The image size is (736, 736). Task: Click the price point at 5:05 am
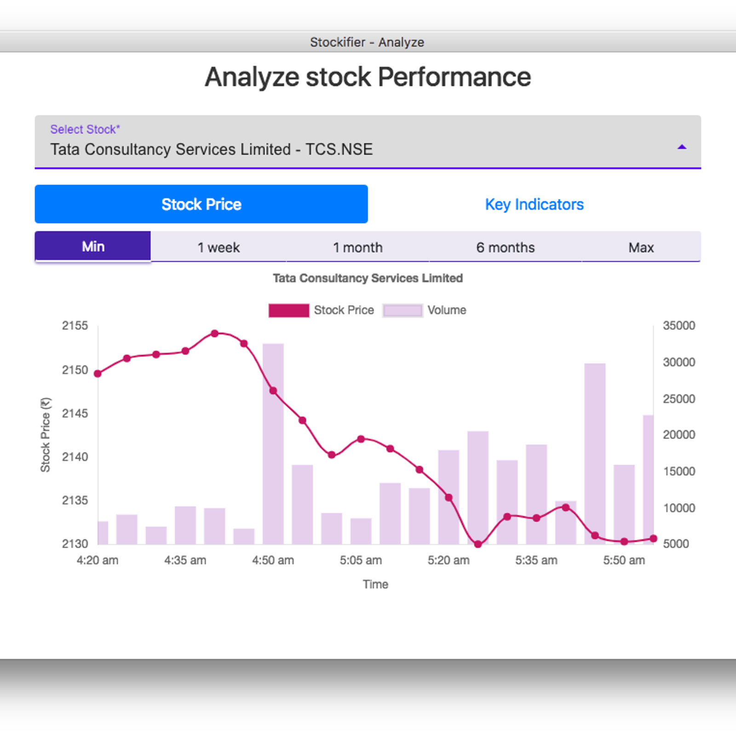pyautogui.click(x=361, y=439)
